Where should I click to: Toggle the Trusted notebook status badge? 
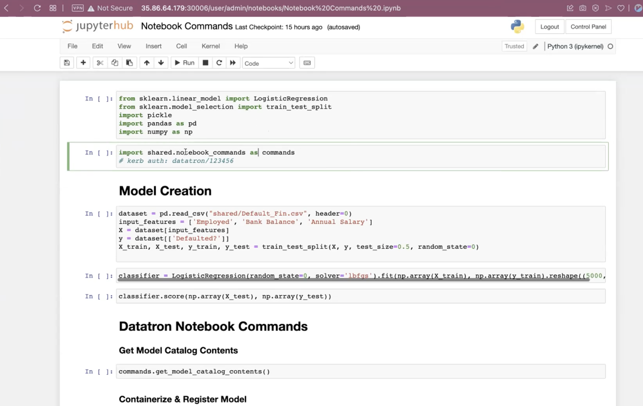[514, 46]
